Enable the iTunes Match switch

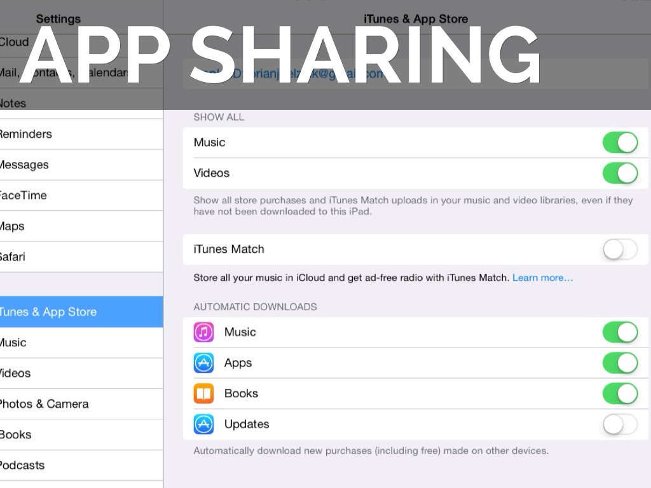coord(620,249)
